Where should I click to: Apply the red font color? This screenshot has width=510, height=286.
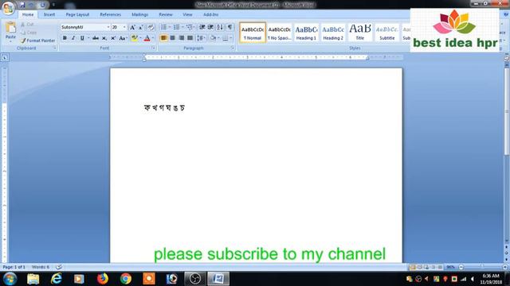147,38
